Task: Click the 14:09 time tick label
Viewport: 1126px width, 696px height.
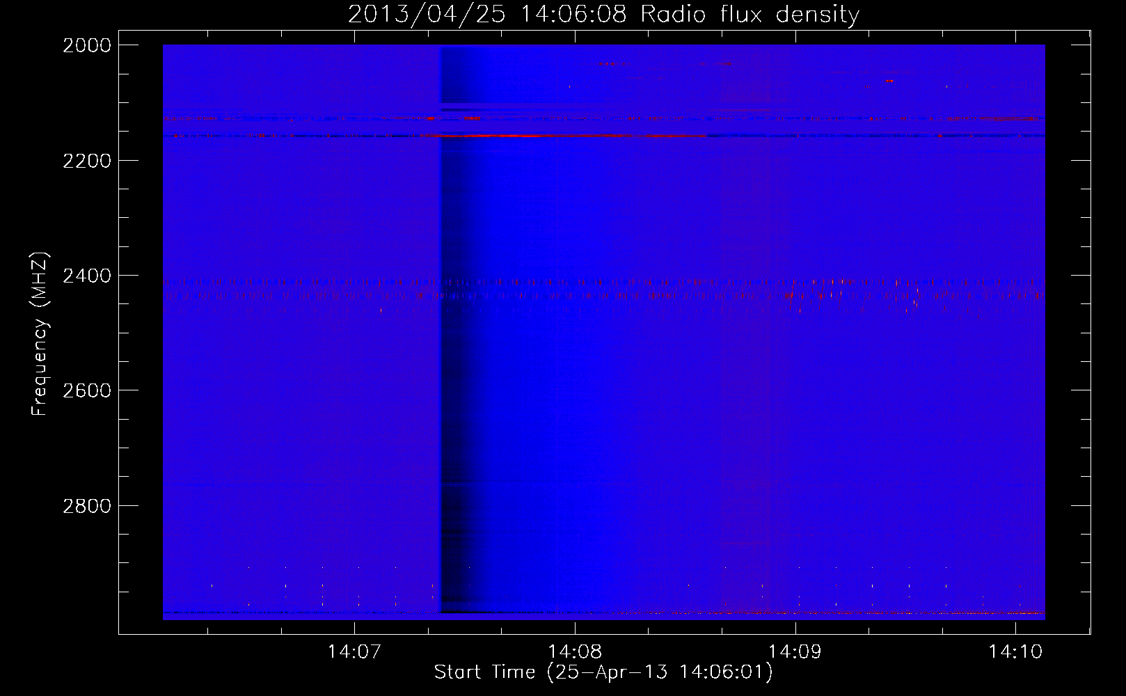Action: [x=795, y=651]
